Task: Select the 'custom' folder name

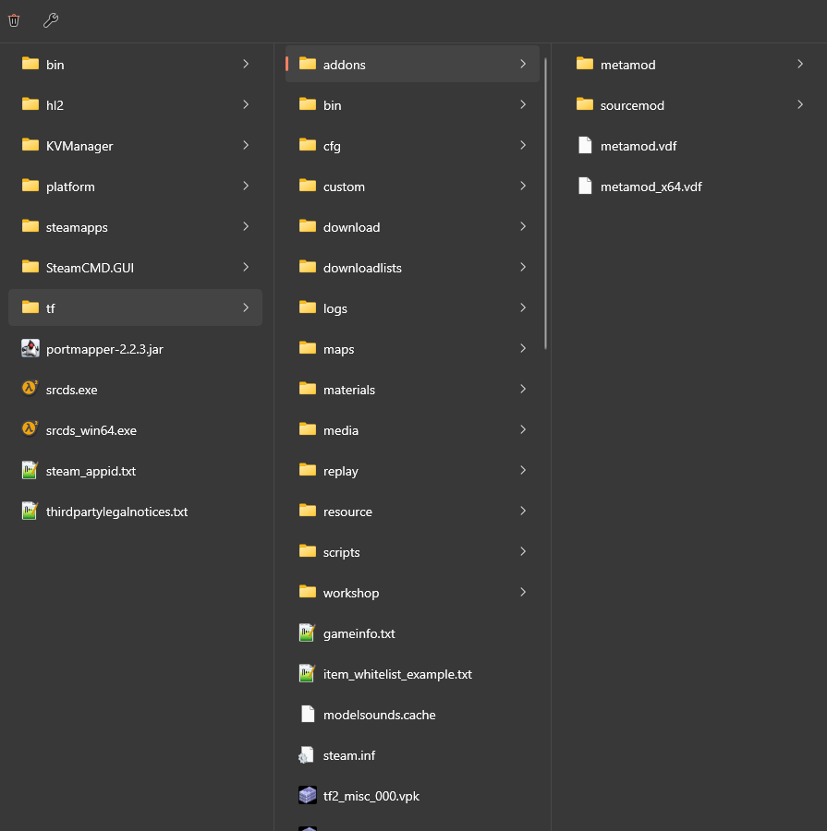Action: point(344,187)
